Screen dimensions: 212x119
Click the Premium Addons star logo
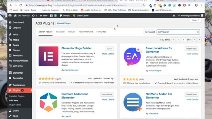(49, 102)
